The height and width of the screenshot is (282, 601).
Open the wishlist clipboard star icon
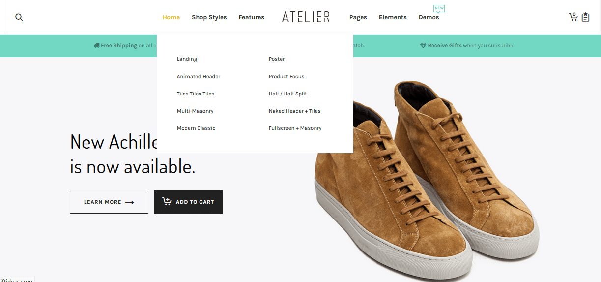tap(585, 17)
